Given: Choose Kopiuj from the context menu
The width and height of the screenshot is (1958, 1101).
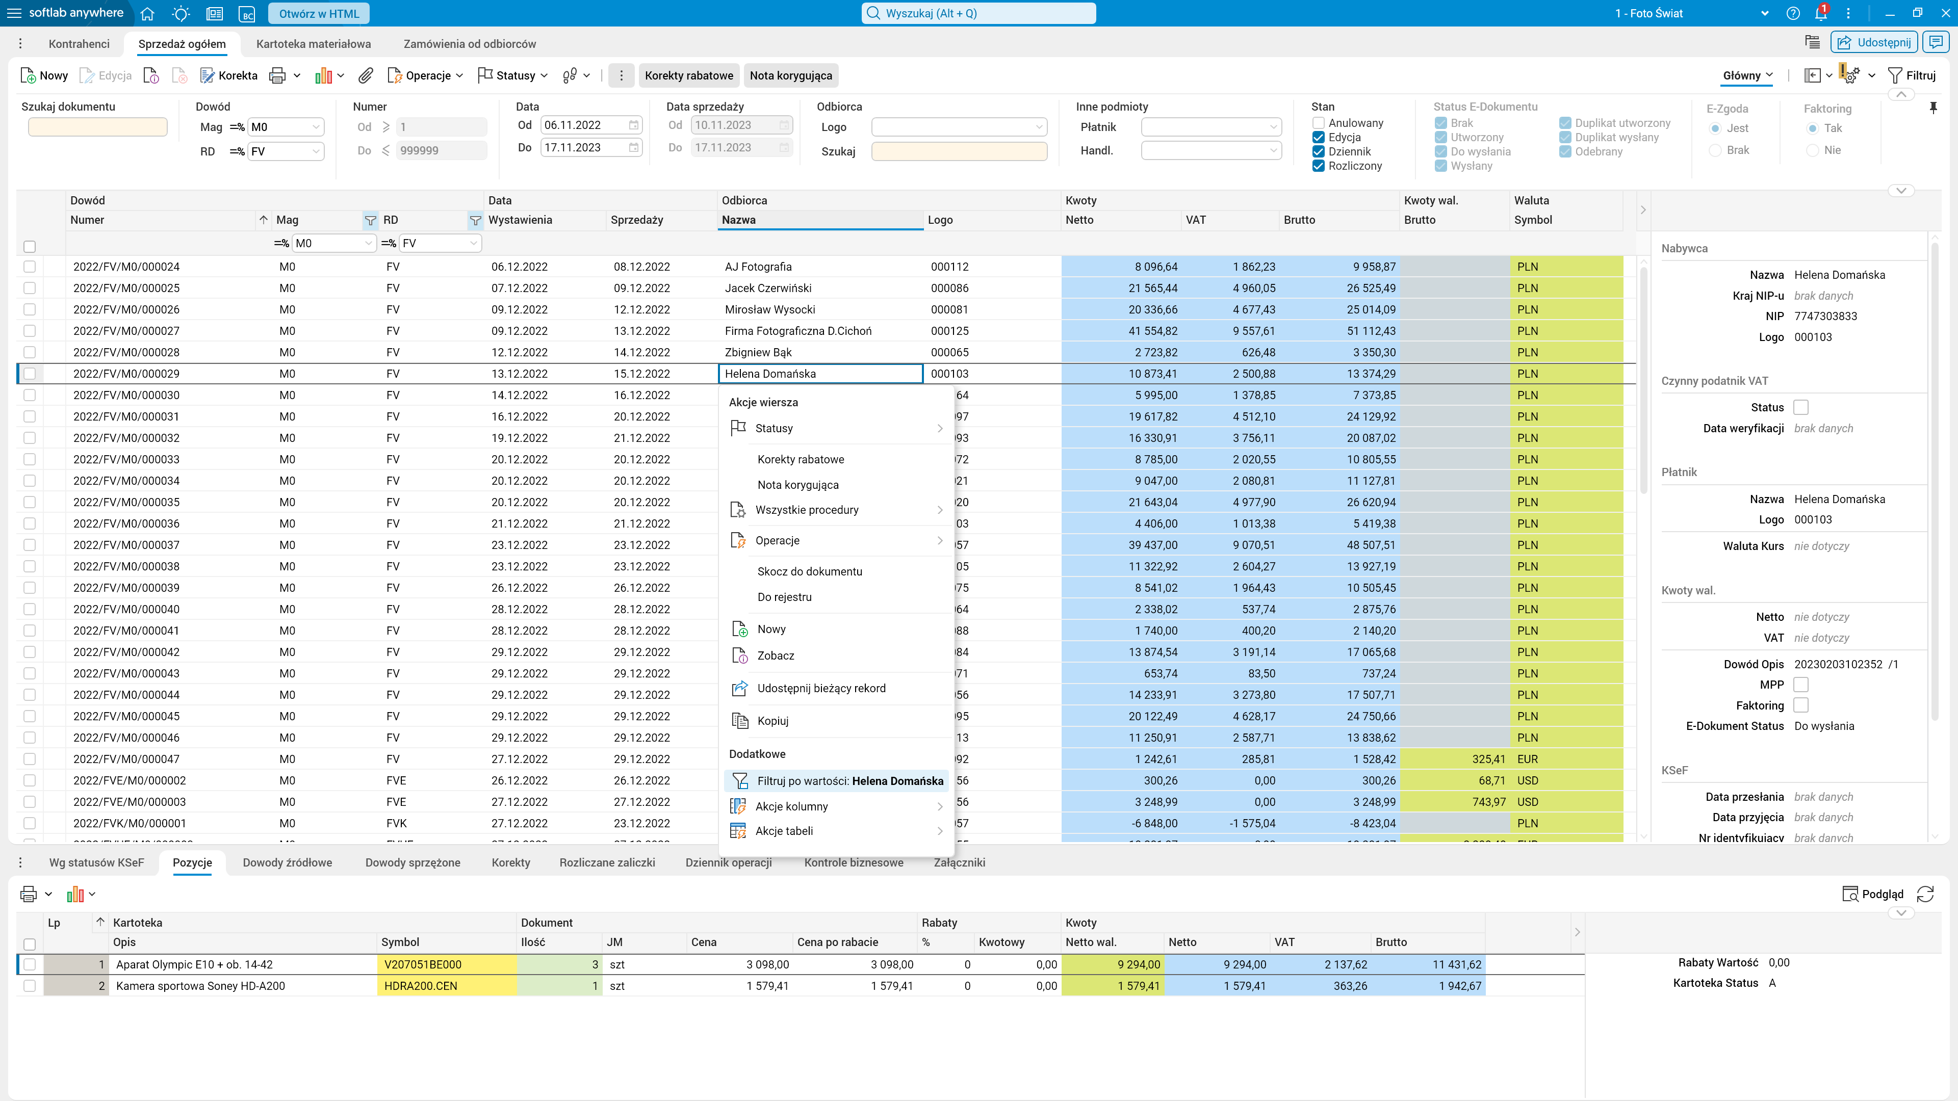Looking at the screenshot, I should (772, 720).
